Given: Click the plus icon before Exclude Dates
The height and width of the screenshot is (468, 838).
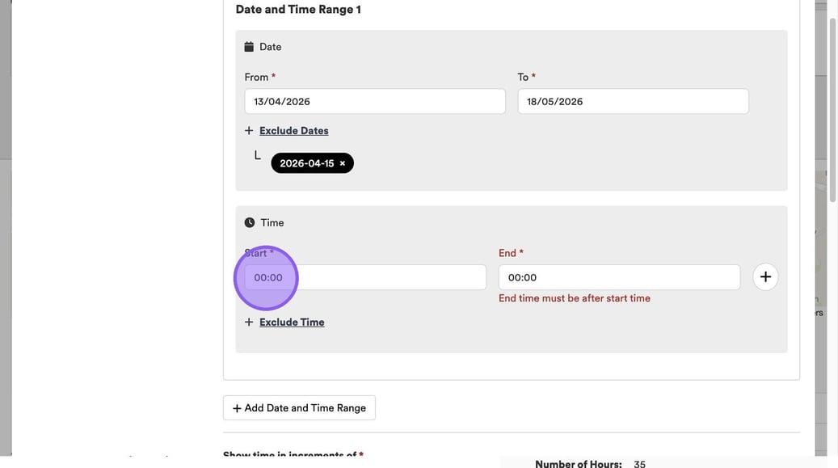Looking at the screenshot, I should tap(249, 131).
